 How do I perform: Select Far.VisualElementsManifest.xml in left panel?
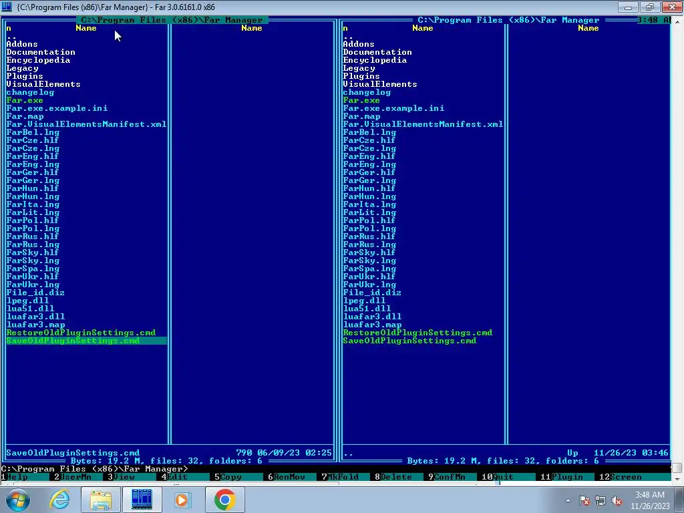(86, 124)
